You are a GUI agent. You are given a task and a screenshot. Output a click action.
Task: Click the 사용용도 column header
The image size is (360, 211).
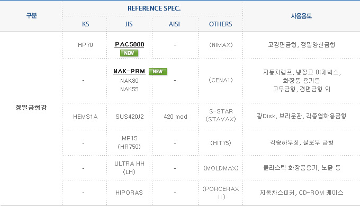(301, 16)
